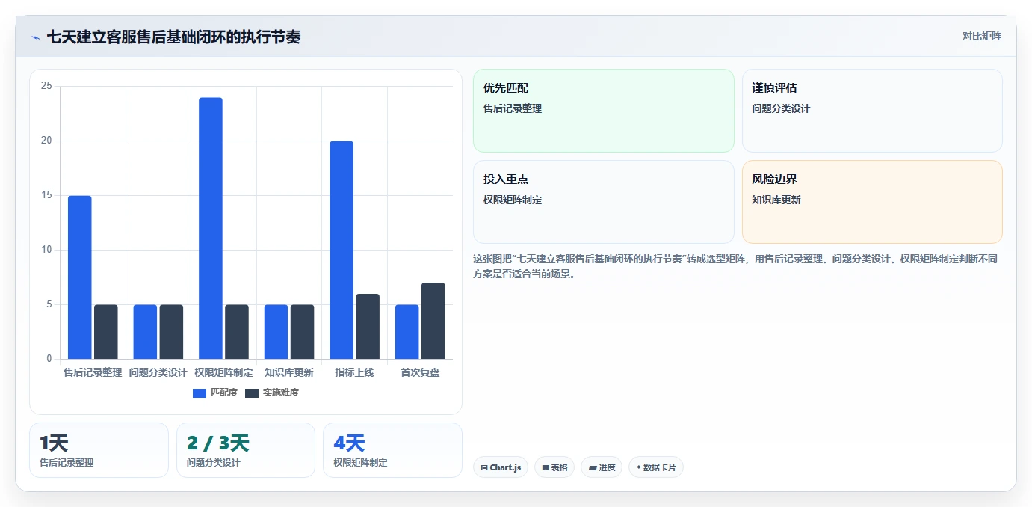Click the x-axis label 权限矩阵制定
The height and width of the screenshot is (507, 1032).
223,372
